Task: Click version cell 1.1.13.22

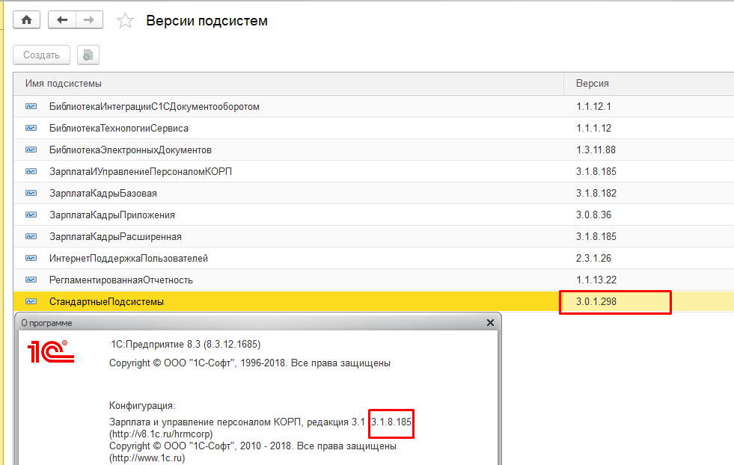Action: (596, 280)
